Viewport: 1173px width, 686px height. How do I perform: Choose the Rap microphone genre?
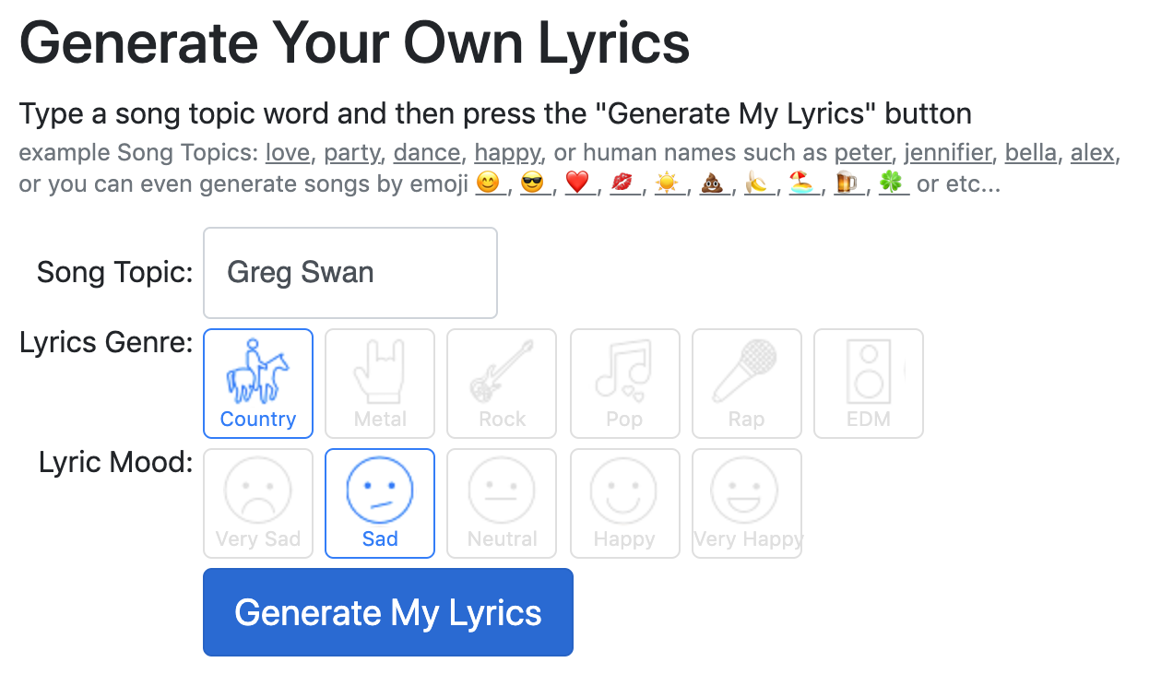coord(746,383)
